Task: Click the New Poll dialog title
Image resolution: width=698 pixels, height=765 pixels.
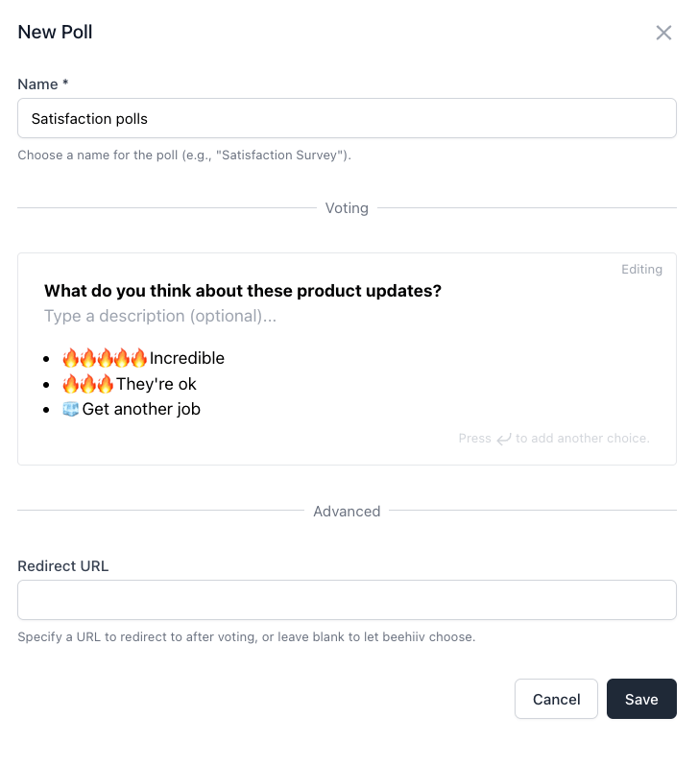Action: 55,33
